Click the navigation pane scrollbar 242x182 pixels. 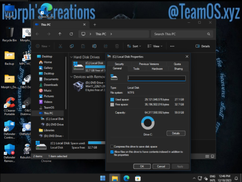66,83
